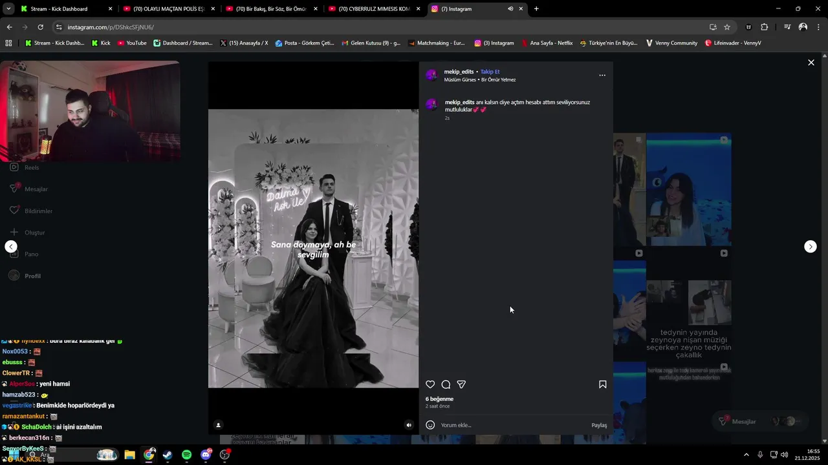This screenshot has width=828, height=465.
Task: Open Steam from the taskbar
Action: (x=168, y=455)
